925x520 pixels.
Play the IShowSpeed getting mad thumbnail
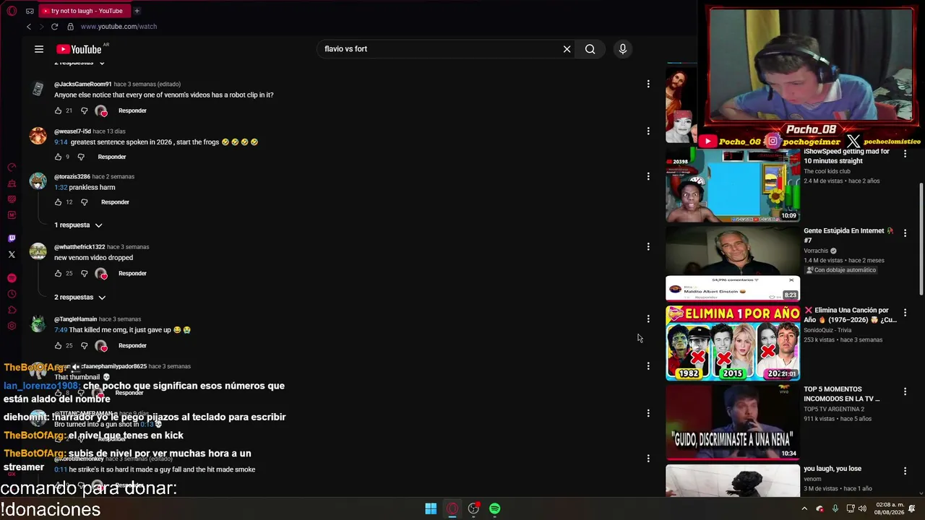tap(733, 185)
